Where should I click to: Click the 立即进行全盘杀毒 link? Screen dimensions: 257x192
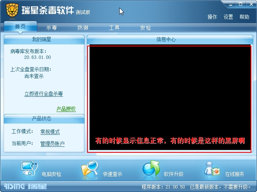pos(44,94)
